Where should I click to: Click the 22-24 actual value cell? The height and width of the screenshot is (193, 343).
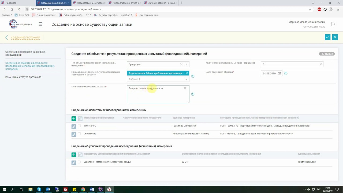click(x=185, y=162)
